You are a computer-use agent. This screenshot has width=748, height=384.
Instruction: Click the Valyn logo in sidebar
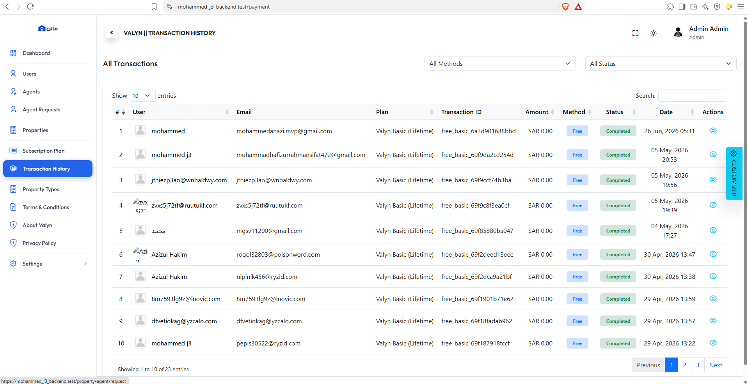point(48,28)
